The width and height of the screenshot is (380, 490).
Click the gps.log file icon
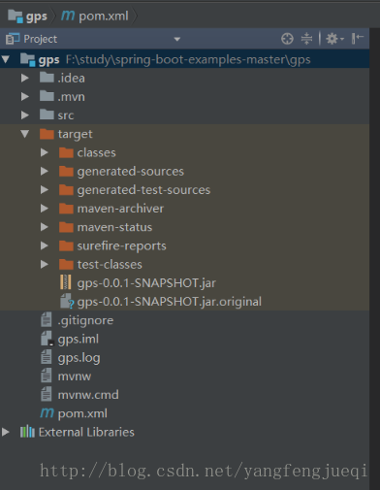click(x=47, y=357)
